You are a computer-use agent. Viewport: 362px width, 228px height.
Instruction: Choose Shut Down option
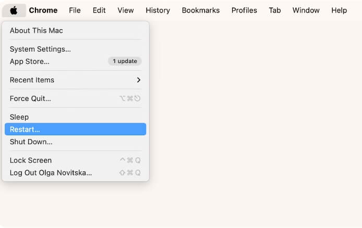[75, 142]
